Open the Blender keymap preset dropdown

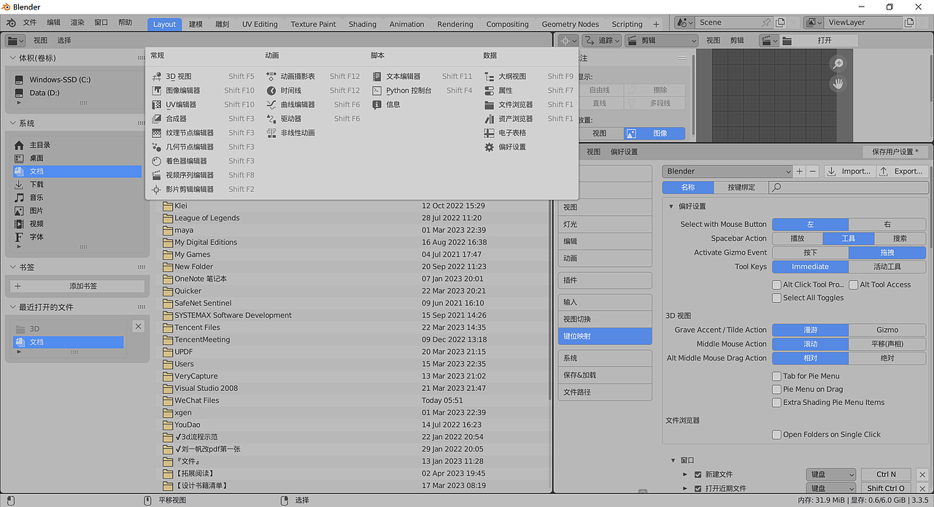pos(727,171)
